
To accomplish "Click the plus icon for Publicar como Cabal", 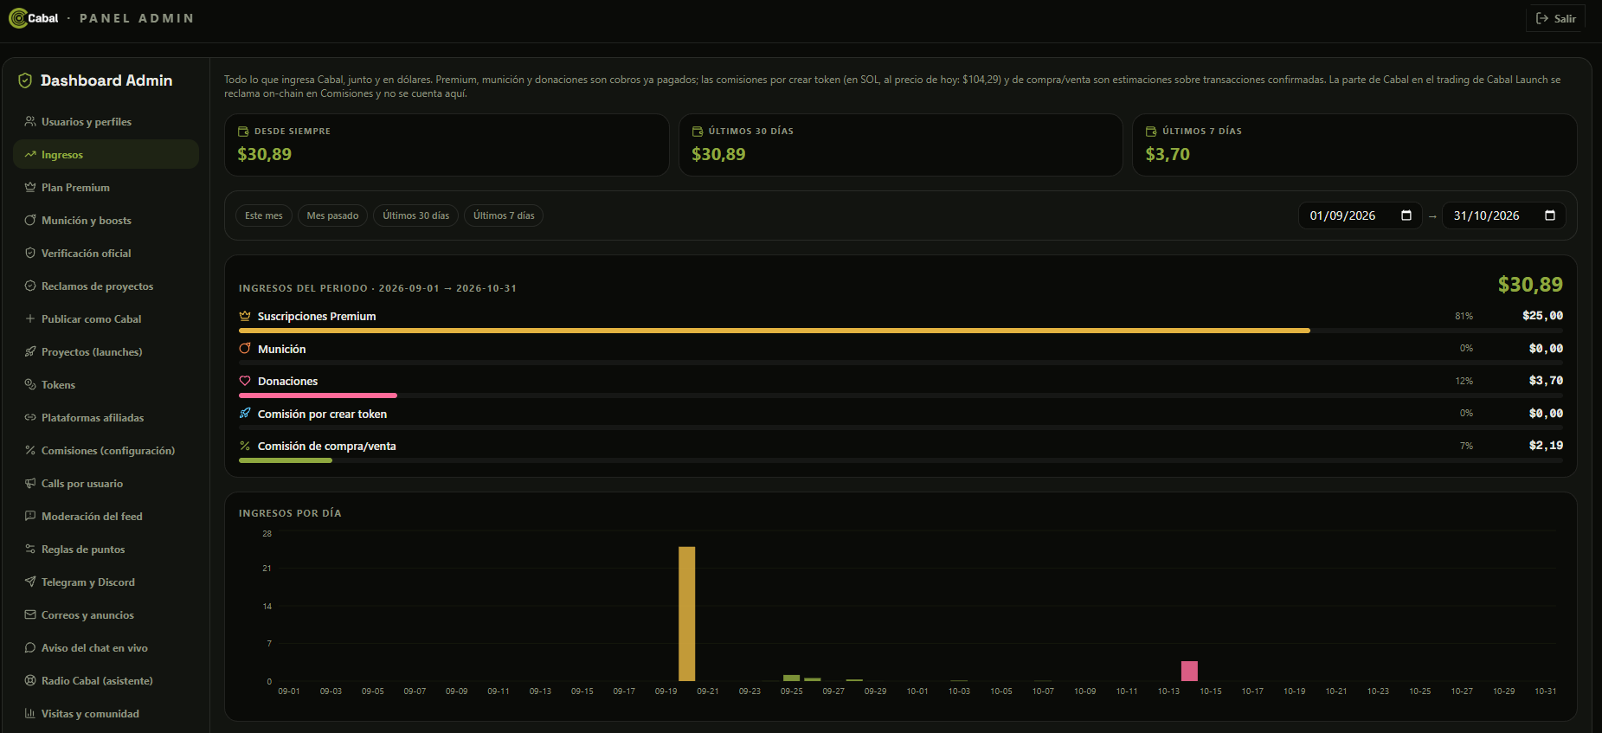I will (30, 319).
